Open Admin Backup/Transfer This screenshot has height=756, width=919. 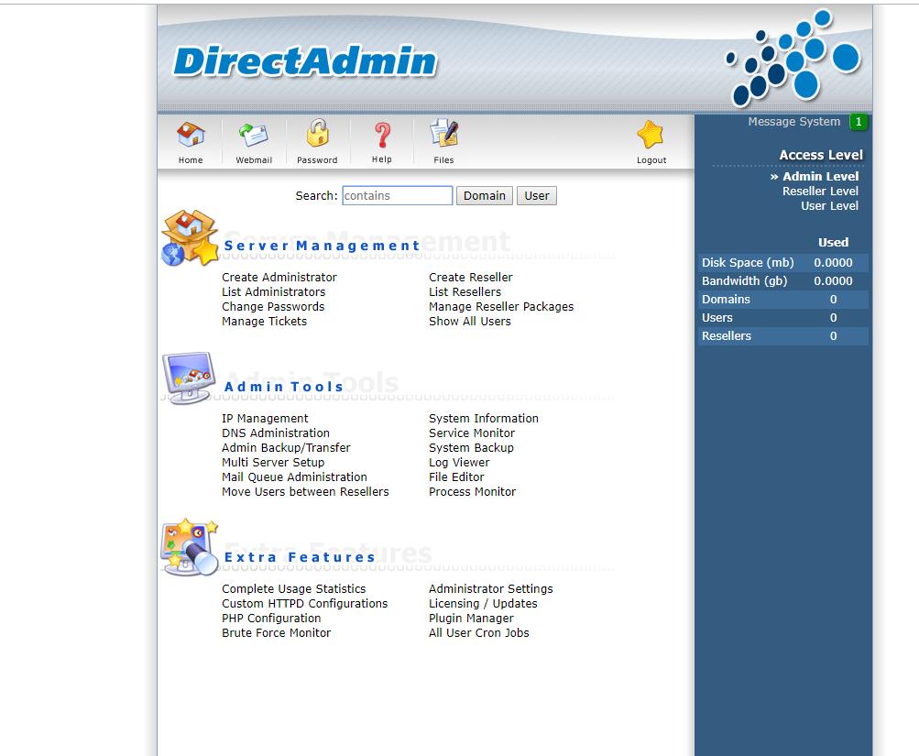286,448
